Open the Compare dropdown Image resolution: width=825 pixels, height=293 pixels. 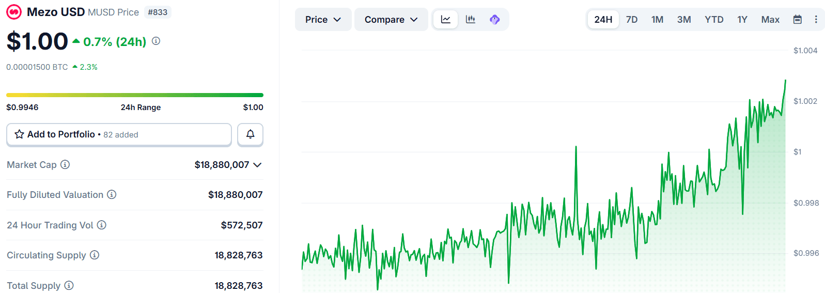click(391, 20)
